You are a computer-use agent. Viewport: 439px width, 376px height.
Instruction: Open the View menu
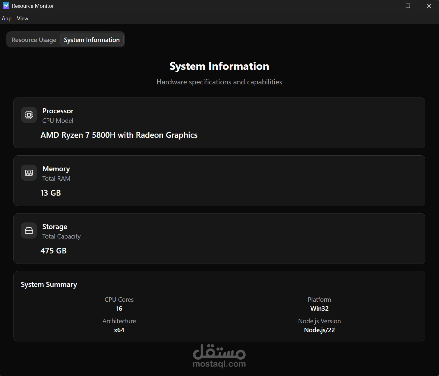tap(23, 18)
